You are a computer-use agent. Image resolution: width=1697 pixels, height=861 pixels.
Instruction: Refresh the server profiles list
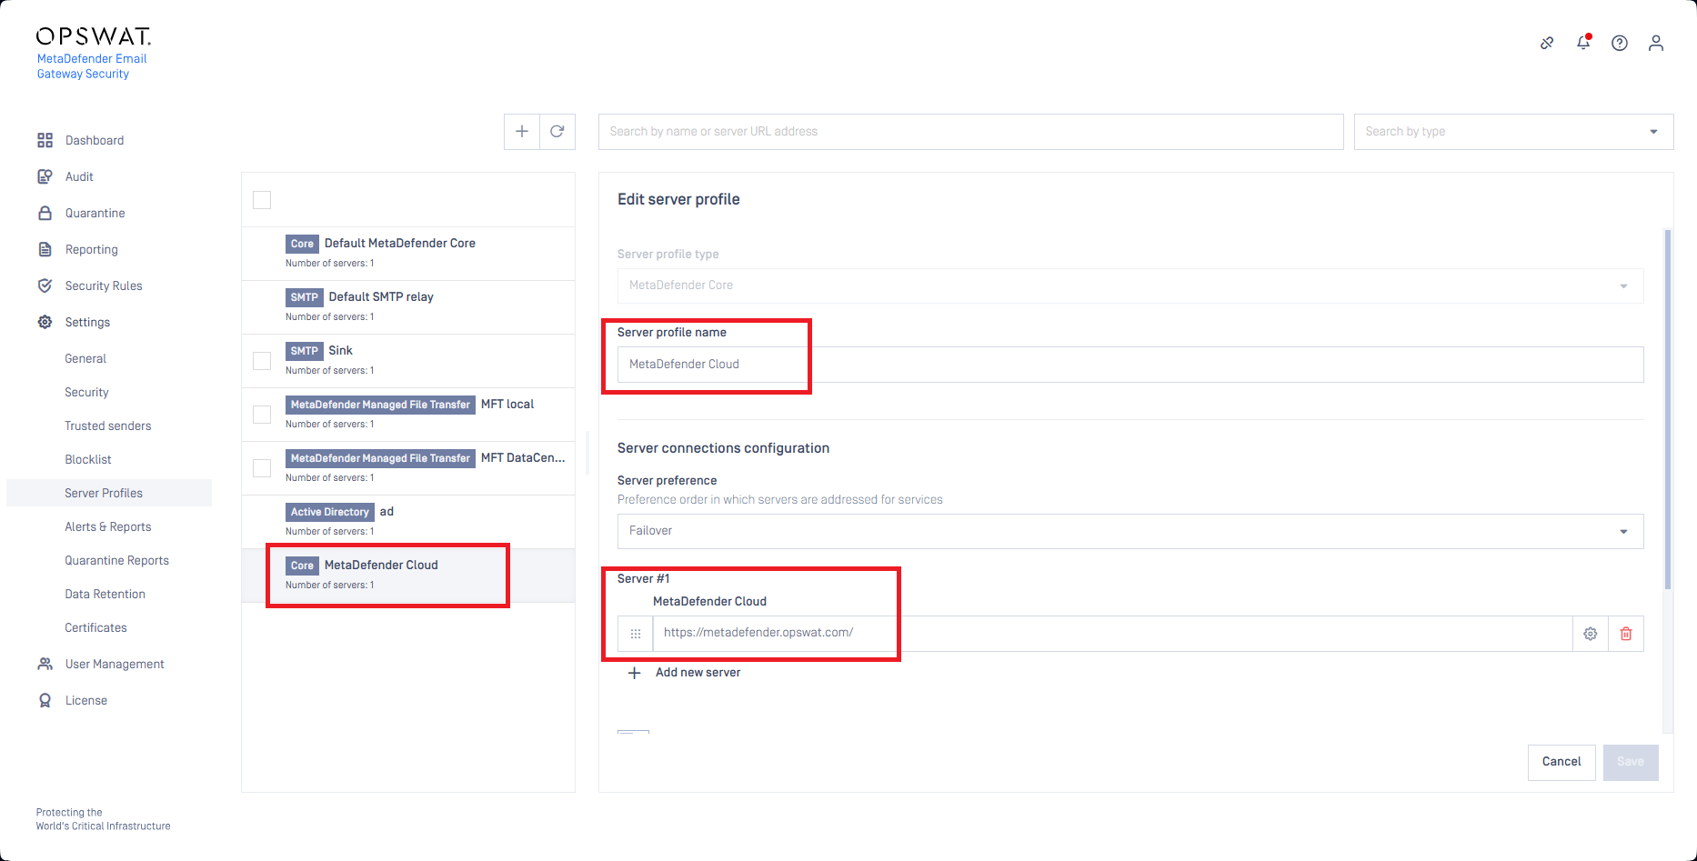[557, 132]
